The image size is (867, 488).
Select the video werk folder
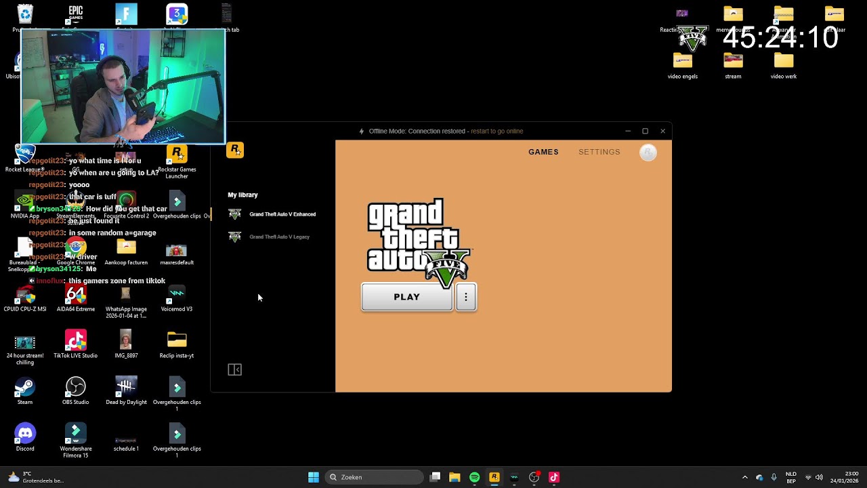[x=784, y=66]
